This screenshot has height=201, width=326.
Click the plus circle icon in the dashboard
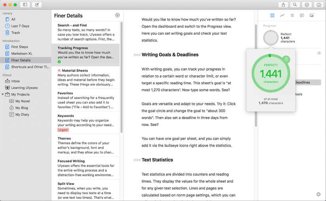[x=319, y=53]
